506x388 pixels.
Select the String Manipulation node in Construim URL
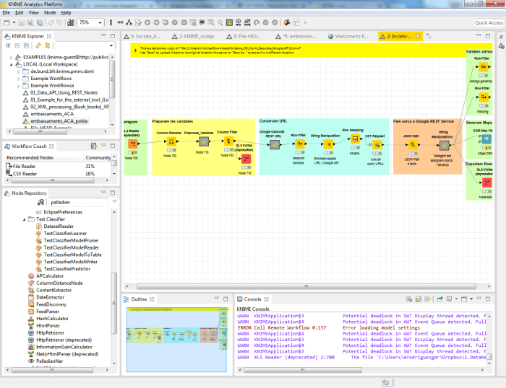point(330,144)
